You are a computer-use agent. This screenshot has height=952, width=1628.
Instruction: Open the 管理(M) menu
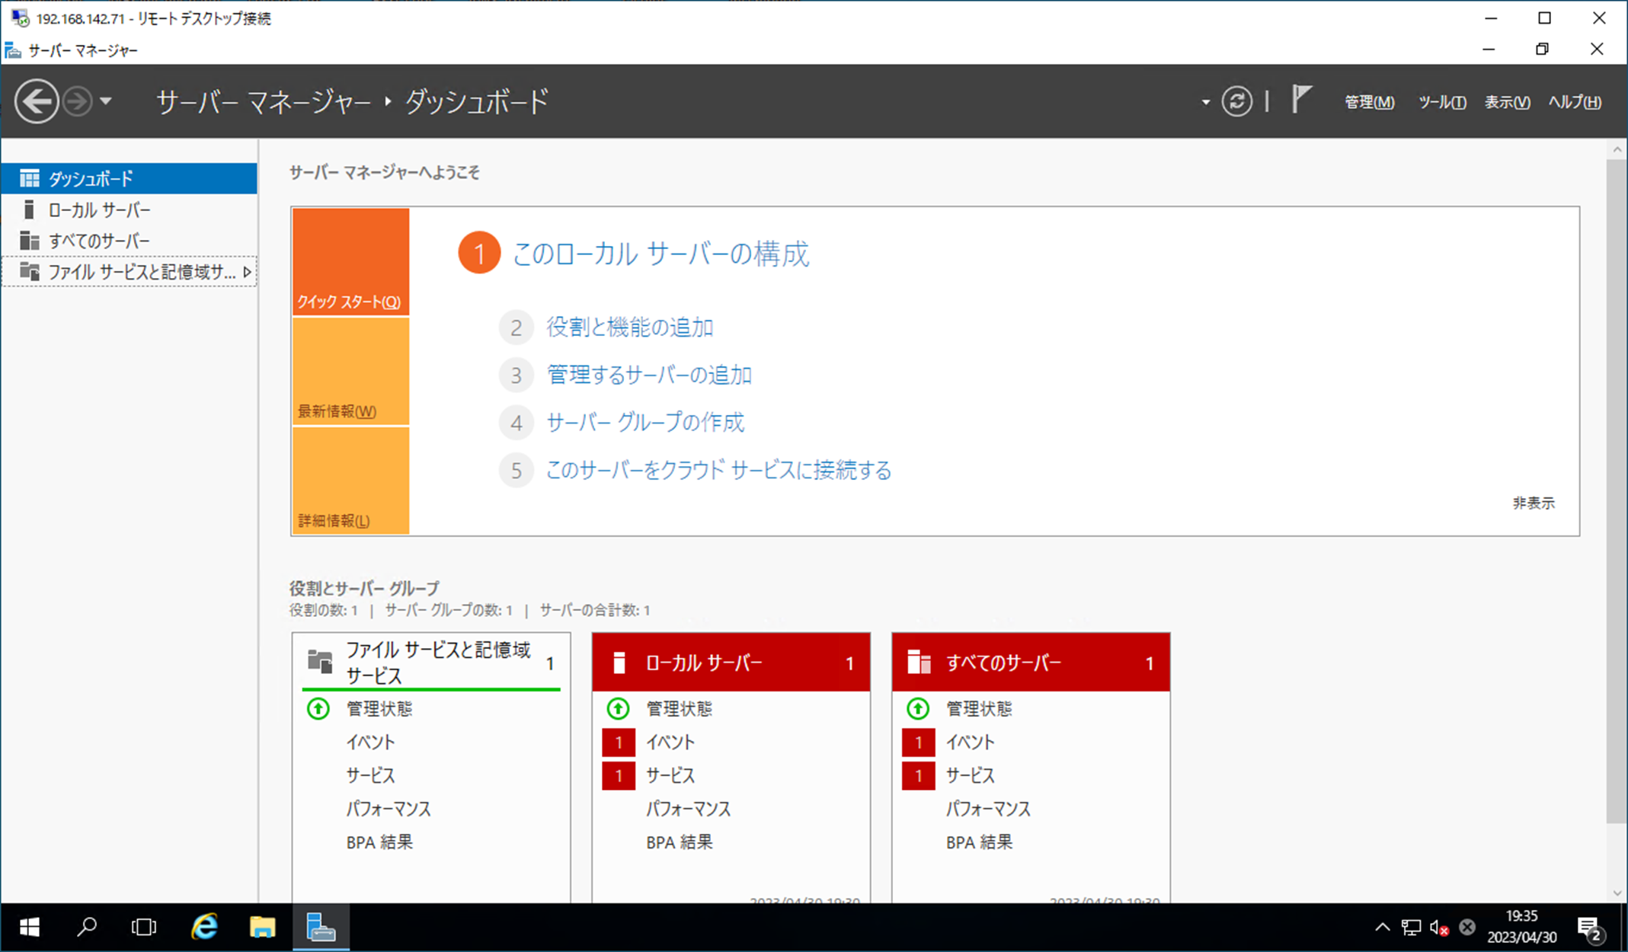pos(1369,102)
